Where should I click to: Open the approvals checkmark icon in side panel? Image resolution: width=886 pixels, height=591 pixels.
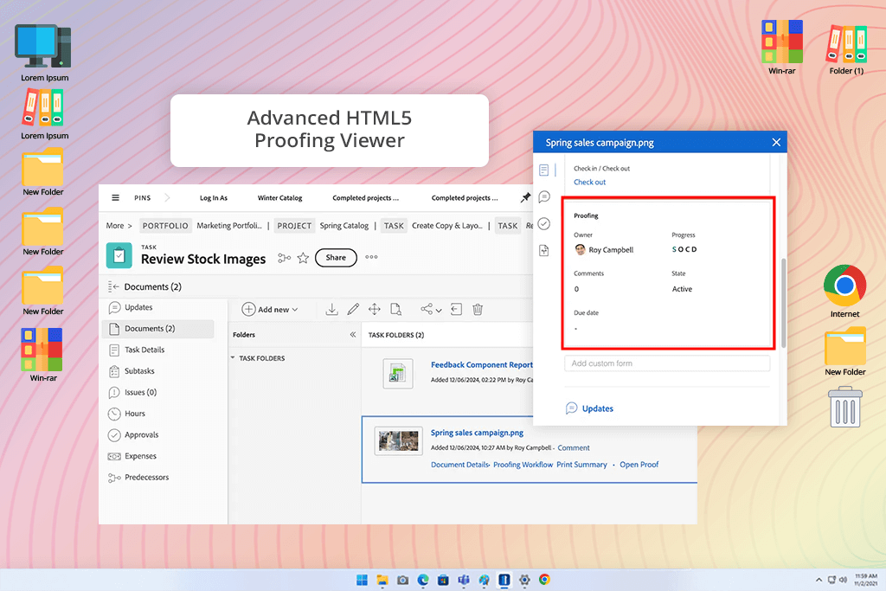pos(543,224)
